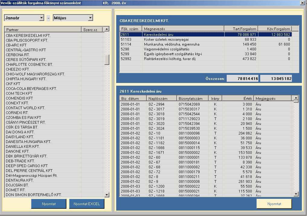Select partner DEEP SPED CARGO KFT
Image resolution: width=307 pixels, height=216 pixels.
[x=54, y=166]
